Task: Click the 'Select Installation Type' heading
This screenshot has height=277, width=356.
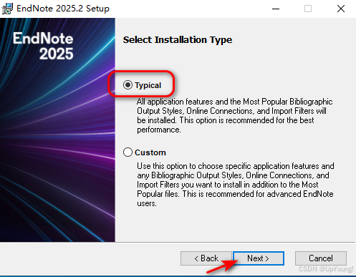Action: [x=178, y=40]
